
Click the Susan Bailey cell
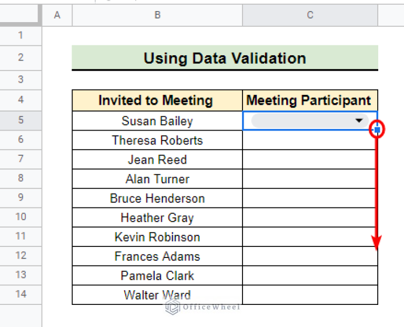(157, 121)
